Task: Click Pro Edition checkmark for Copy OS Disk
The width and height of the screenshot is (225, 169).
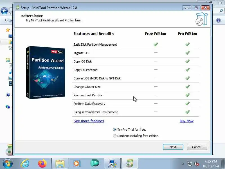Action: pos(188,61)
